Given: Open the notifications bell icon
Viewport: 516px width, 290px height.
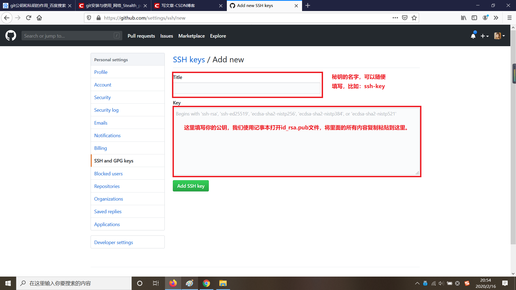Looking at the screenshot, I should [473, 36].
